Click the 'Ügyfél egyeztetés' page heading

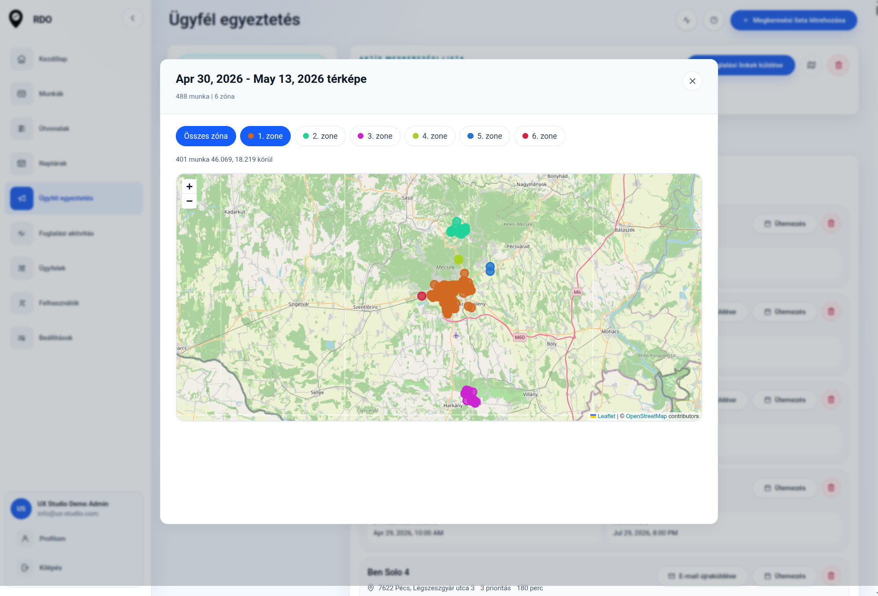(234, 20)
